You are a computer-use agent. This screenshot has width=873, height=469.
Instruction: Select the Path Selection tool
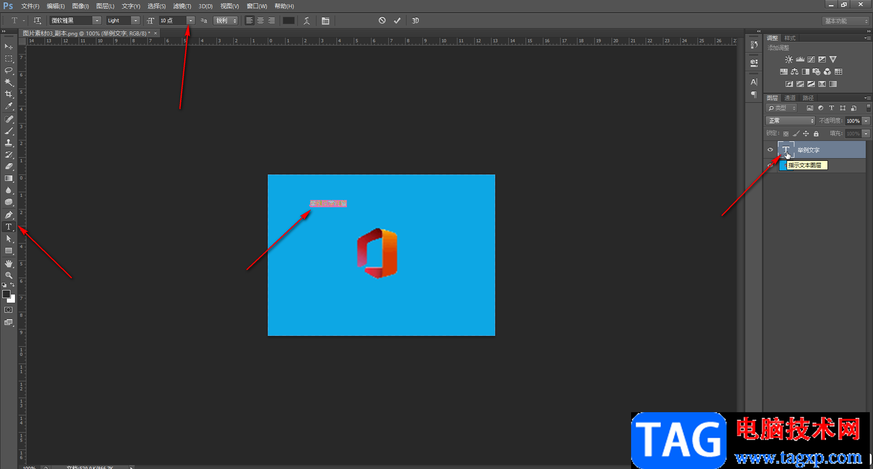click(9, 239)
